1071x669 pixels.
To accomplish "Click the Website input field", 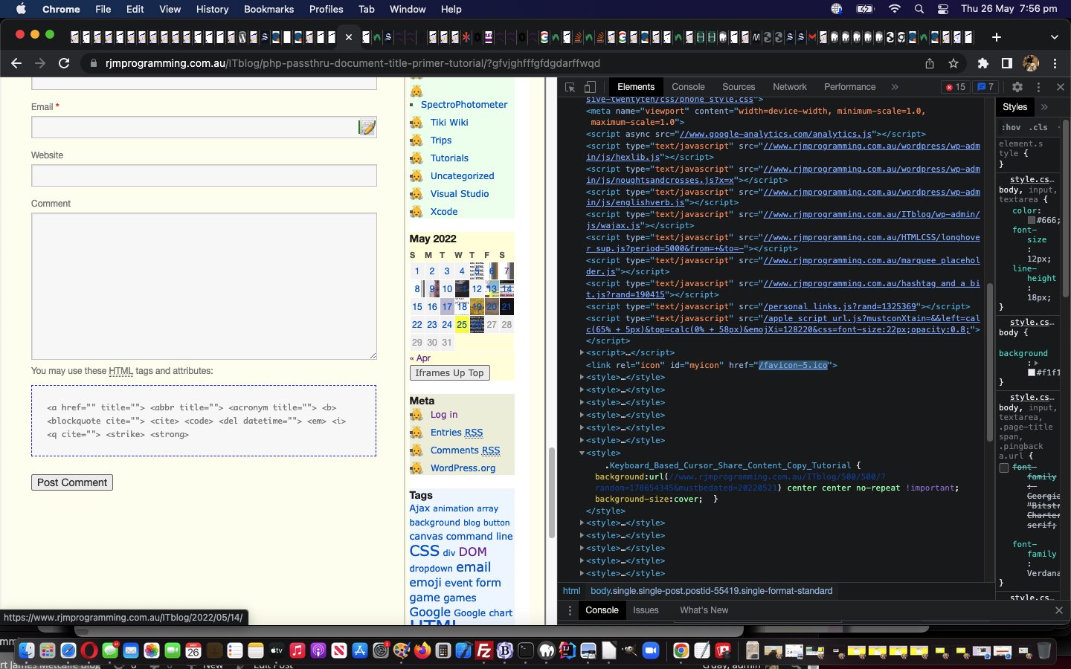I will click(x=204, y=175).
